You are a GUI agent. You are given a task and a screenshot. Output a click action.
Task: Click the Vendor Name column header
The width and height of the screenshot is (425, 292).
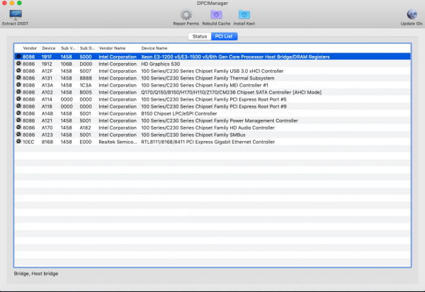[112, 48]
